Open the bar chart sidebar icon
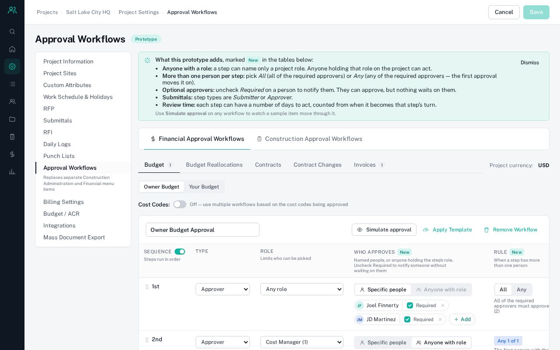 (12, 171)
